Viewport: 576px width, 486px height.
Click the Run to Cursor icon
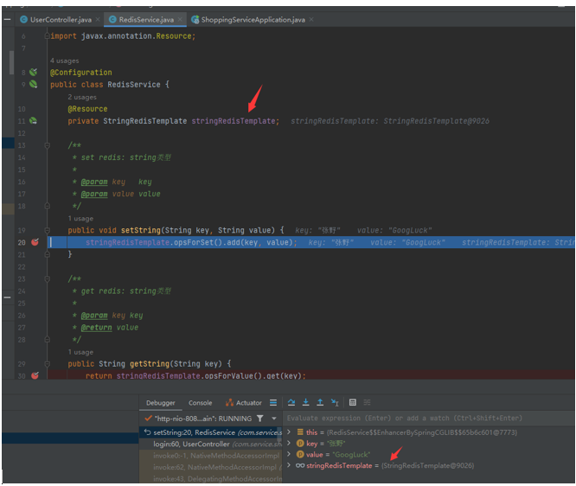[x=335, y=402]
